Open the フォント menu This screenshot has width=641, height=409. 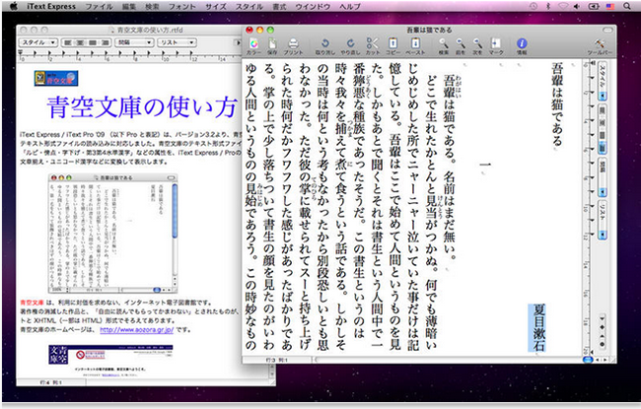pyautogui.click(x=182, y=6)
